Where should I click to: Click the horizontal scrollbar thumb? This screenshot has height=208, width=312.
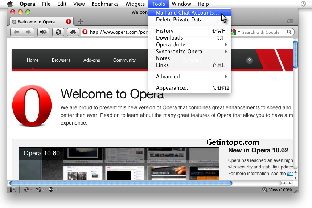click(121, 183)
